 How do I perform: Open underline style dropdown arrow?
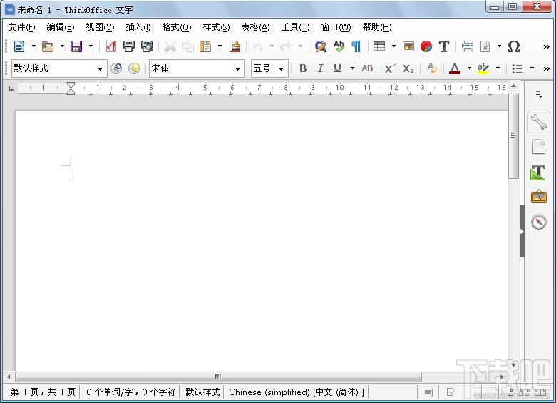(352, 68)
